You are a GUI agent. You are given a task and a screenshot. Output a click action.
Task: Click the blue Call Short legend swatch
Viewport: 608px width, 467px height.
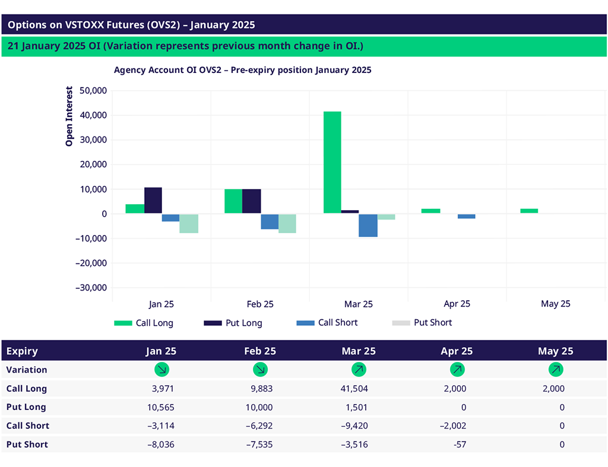tap(305, 323)
